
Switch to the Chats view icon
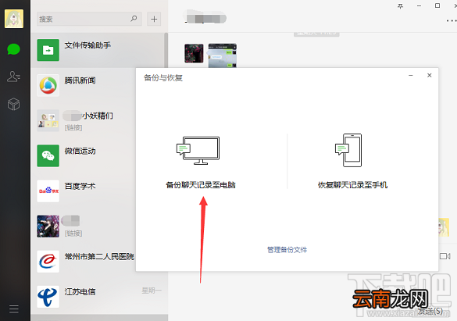tap(13, 49)
